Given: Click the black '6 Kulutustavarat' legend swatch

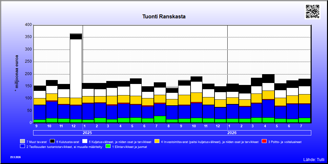Looking at the screenshot, I should click(52, 141).
